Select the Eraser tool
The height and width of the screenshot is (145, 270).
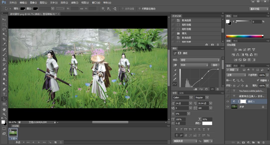(4, 69)
